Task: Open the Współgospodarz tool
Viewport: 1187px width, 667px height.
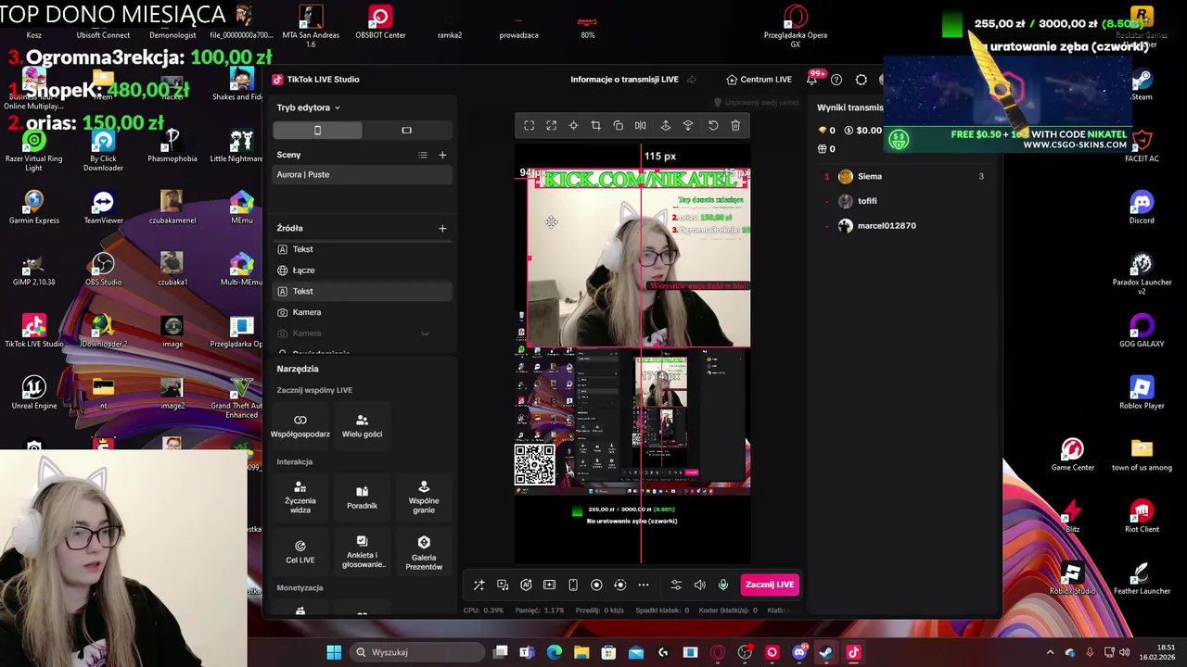Action: [x=300, y=426]
